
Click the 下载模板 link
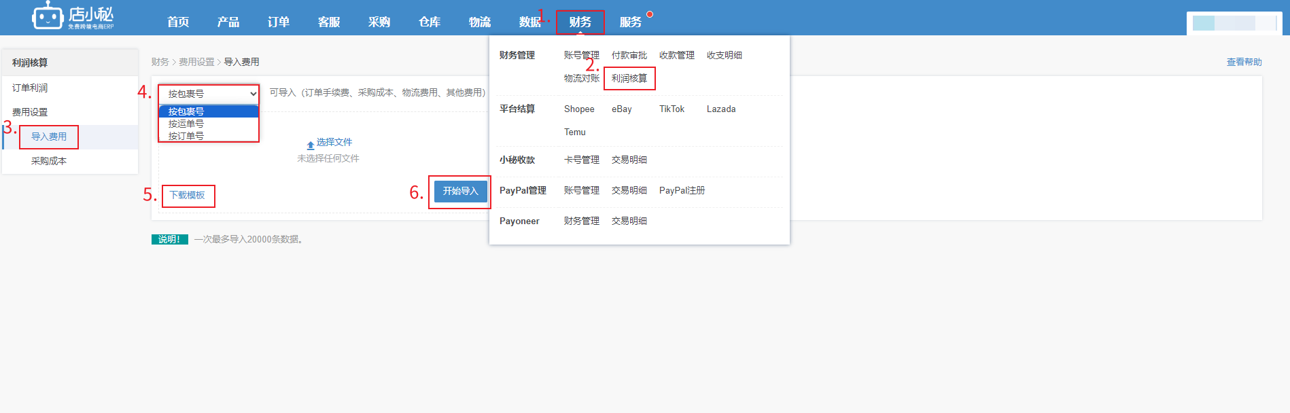[188, 195]
